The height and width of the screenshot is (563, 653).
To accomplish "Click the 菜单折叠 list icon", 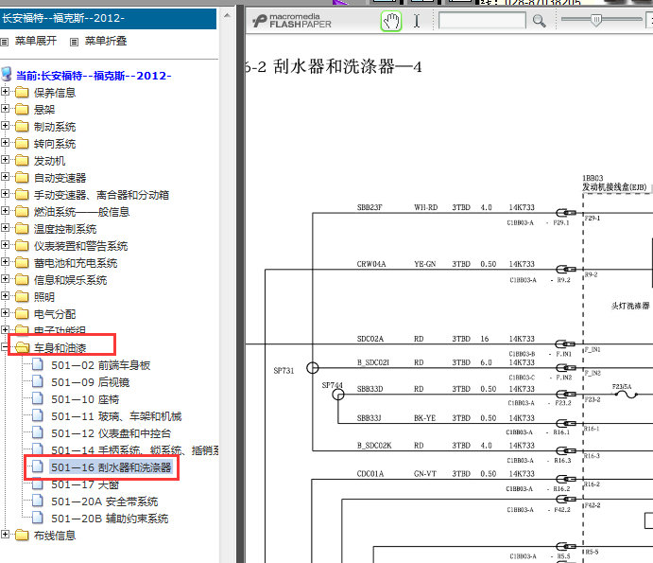I will coord(74,42).
